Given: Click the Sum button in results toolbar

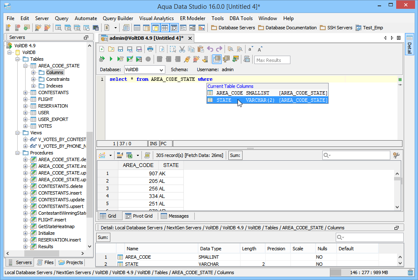Looking at the screenshot, I should pyautogui.click(x=235, y=155).
